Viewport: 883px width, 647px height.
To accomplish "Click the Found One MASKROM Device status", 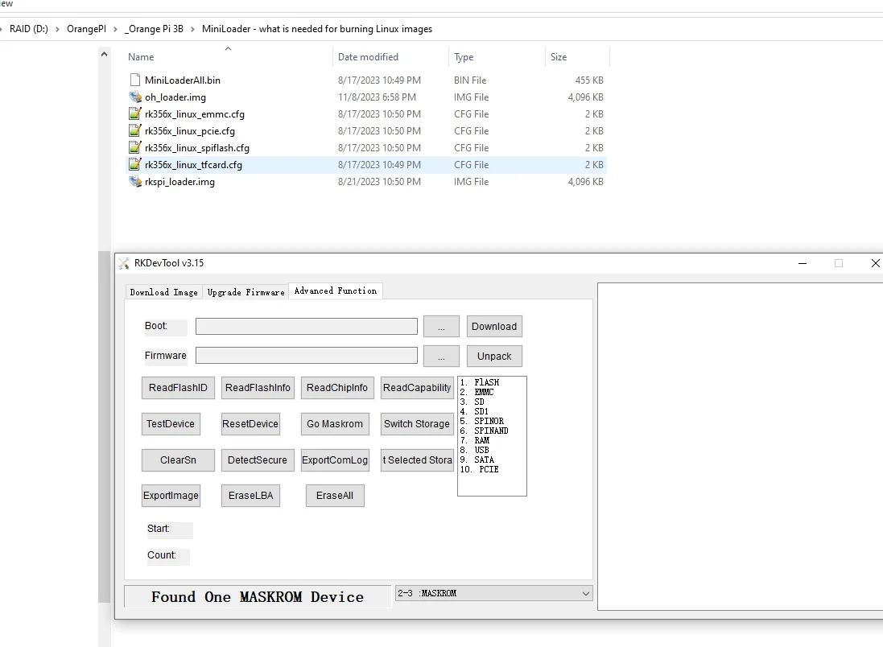I will tap(258, 597).
